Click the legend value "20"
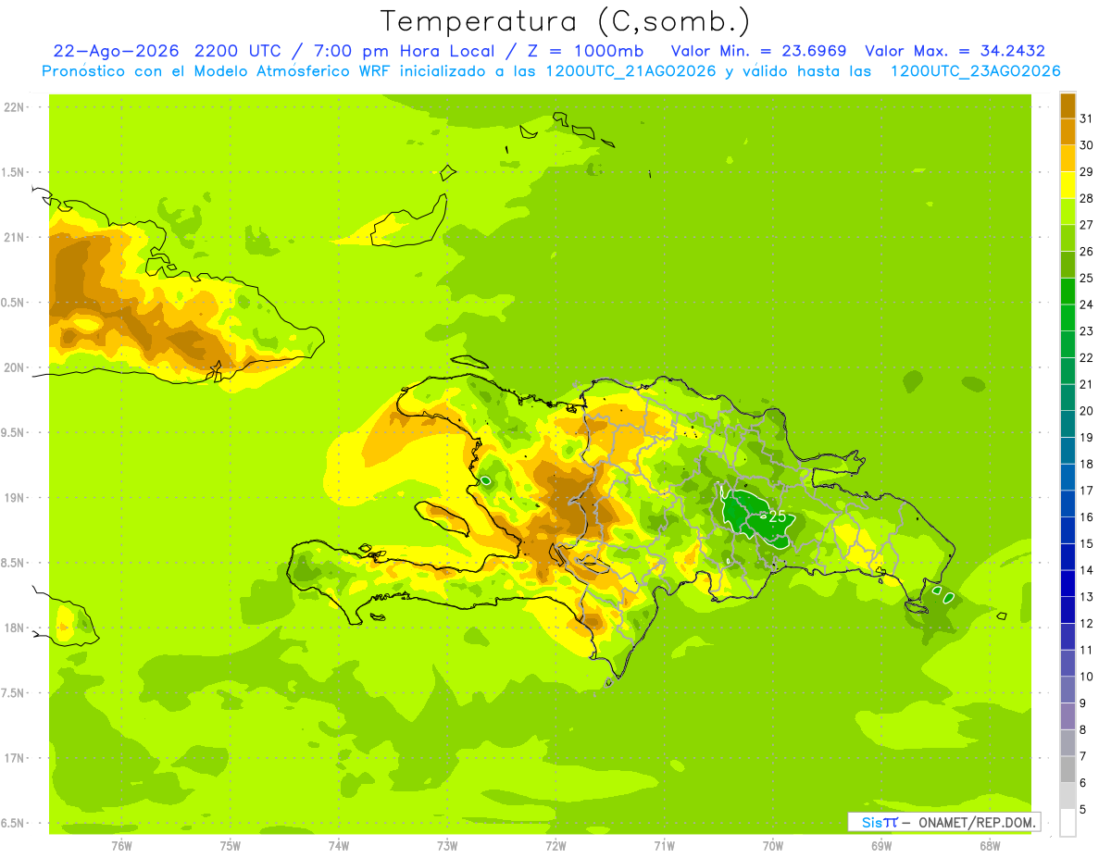1111x858 pixels. 1087,410
